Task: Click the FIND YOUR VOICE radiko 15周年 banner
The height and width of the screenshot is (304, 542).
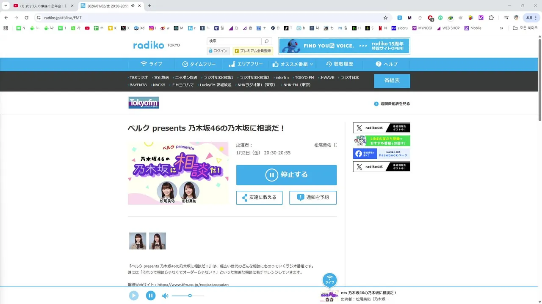Action: (344, 46)
